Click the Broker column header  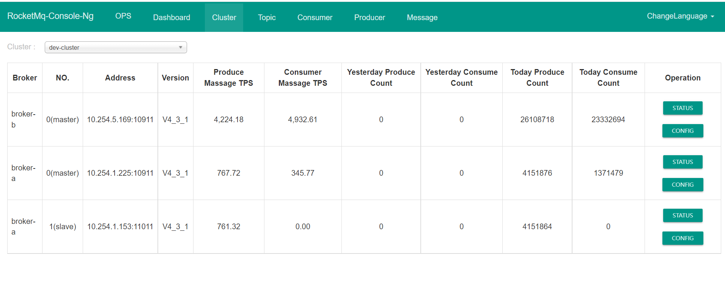25,78
